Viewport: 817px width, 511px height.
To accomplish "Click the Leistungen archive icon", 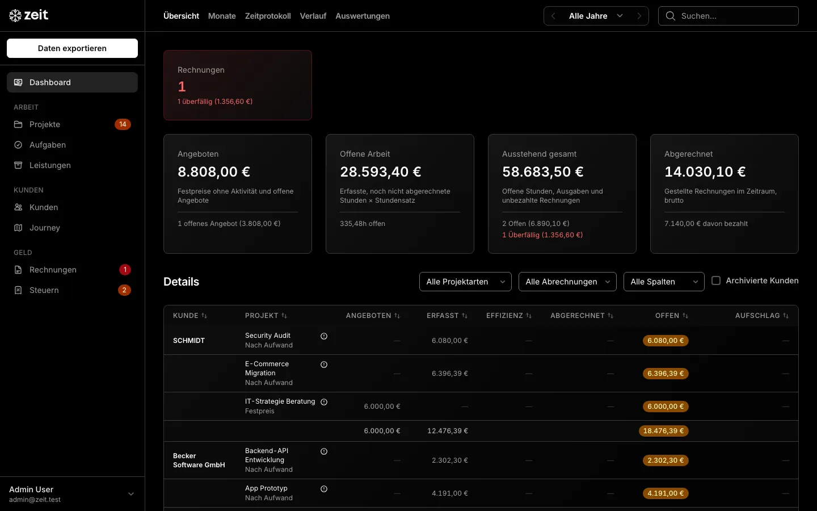I will [x=18, y=165].
